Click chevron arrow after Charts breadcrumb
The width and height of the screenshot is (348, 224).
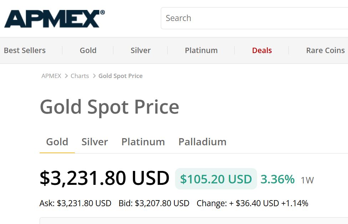94,76
